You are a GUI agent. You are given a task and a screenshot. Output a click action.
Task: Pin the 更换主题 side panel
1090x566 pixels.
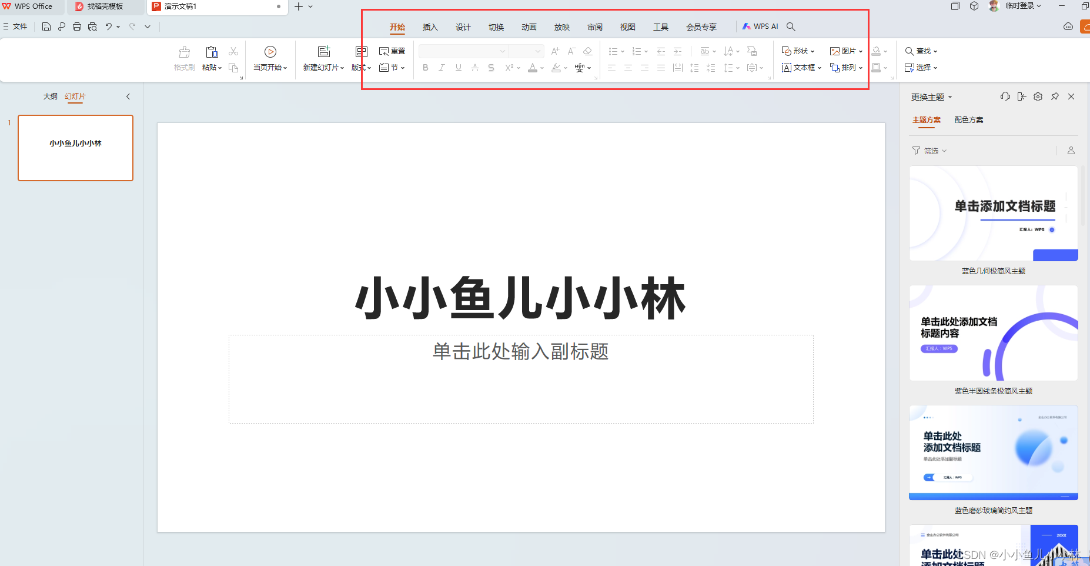point(1055,96)
